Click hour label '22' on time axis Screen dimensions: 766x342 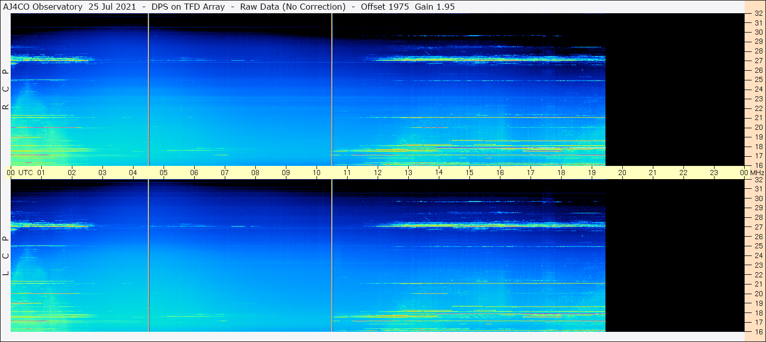click(x=683, y=173)
